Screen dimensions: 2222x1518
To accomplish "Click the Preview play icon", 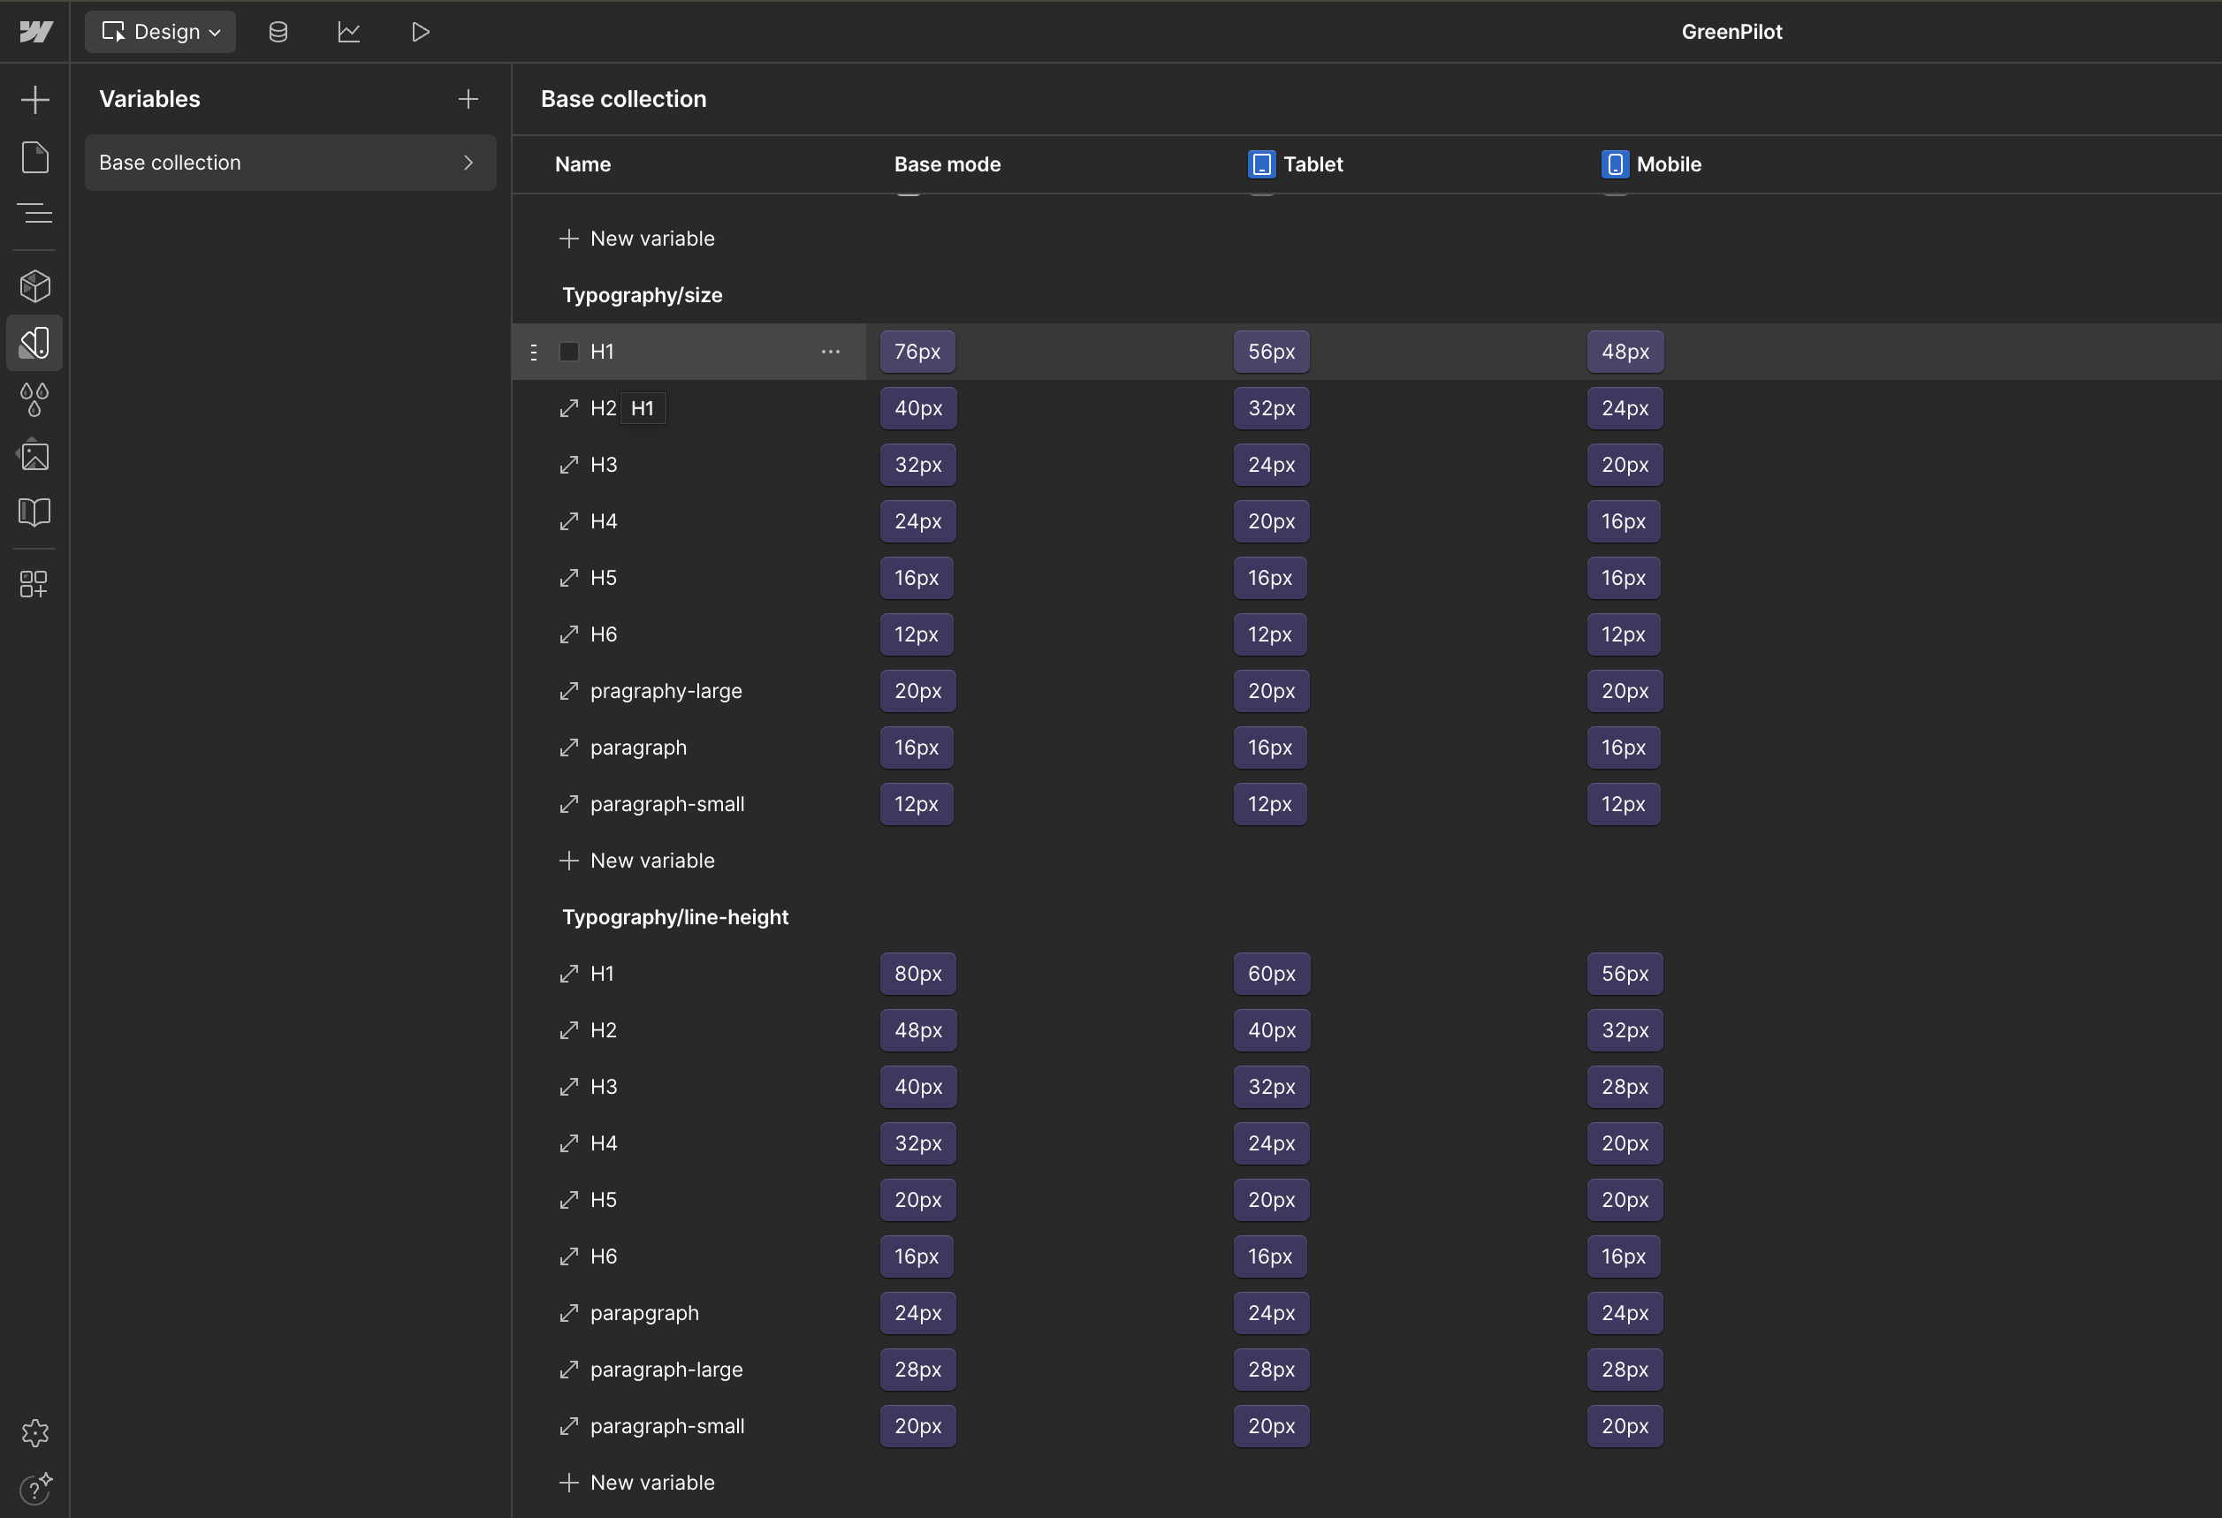I will click(x=420, y=32).
